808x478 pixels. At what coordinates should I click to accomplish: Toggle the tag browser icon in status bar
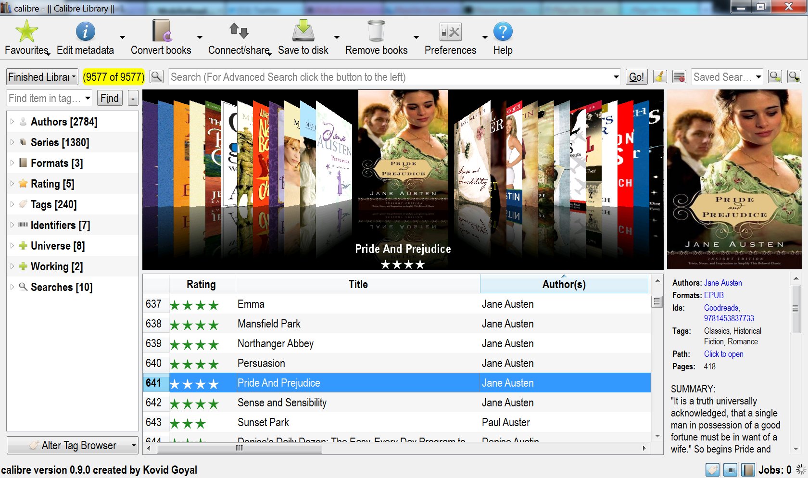pyautogui.click(x=712, y=470)
